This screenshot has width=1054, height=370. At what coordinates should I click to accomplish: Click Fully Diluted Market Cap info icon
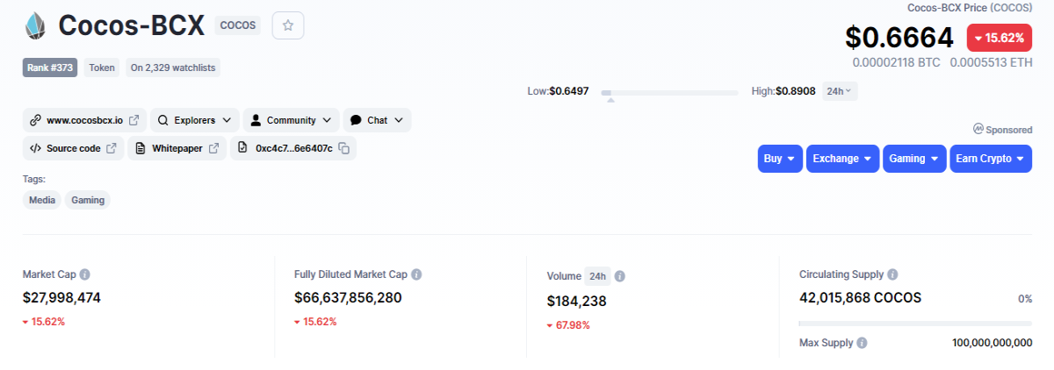point(416,274)
